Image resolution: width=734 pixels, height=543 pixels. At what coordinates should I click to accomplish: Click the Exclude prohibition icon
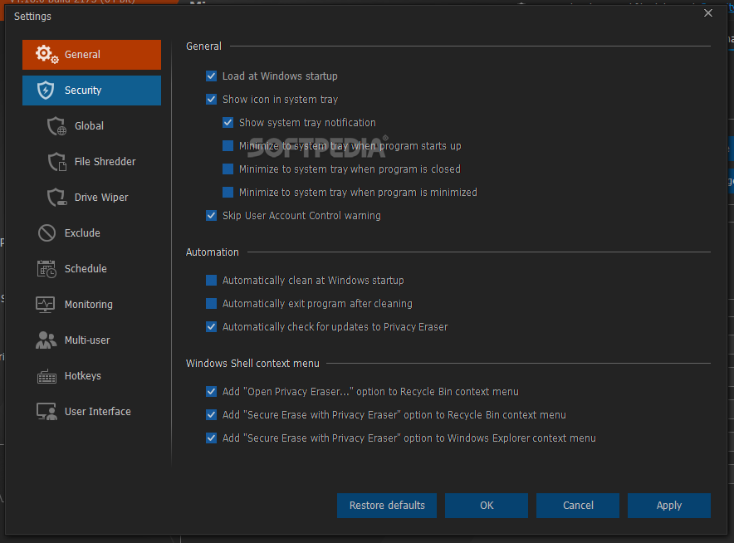[46, 232]
